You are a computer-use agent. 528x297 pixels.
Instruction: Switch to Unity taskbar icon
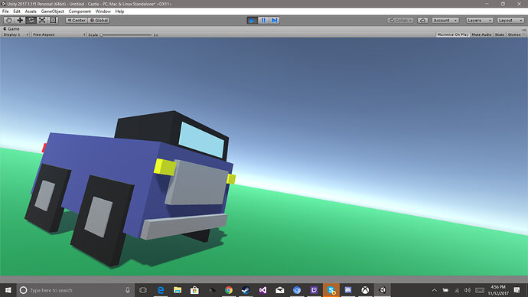382,290
